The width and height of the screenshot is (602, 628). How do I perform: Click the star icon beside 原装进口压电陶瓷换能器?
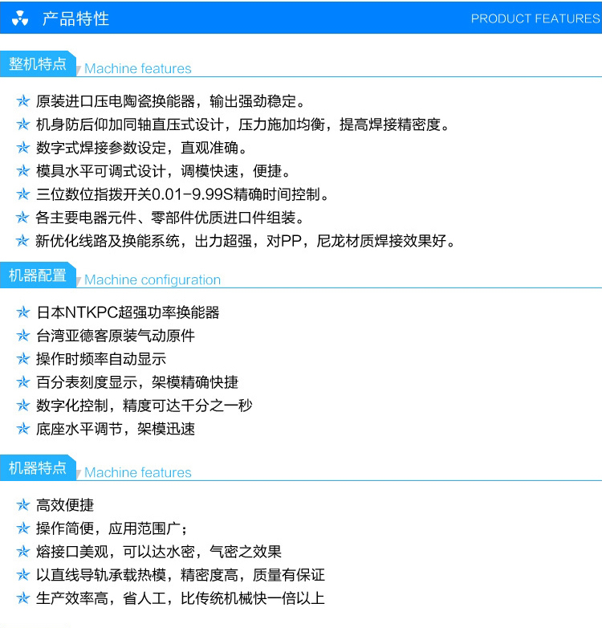coord(22,102)
